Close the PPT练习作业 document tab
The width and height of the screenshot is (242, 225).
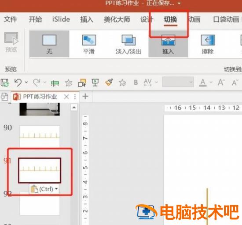pyautogui.click(x=66, y=97)
